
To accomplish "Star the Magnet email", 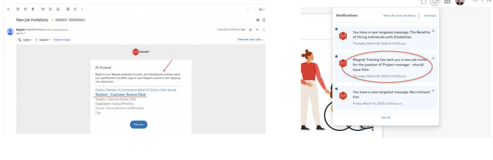I will 250,30.
